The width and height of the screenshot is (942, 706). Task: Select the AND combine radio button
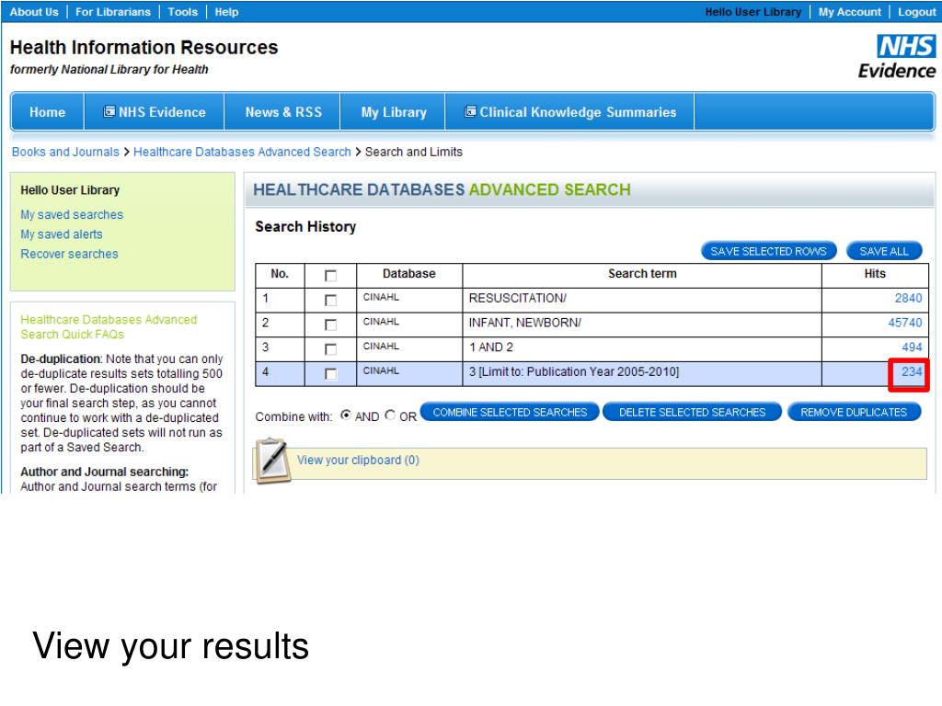tap(346, 415)
